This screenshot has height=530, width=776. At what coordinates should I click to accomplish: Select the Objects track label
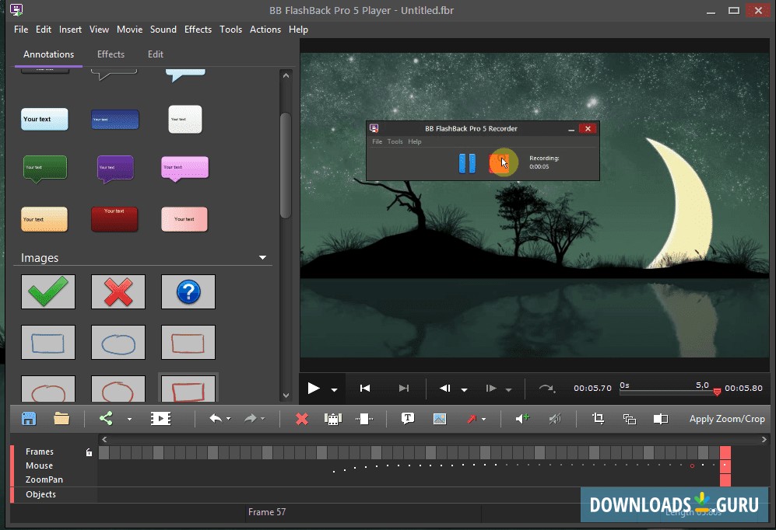point(40,494)
